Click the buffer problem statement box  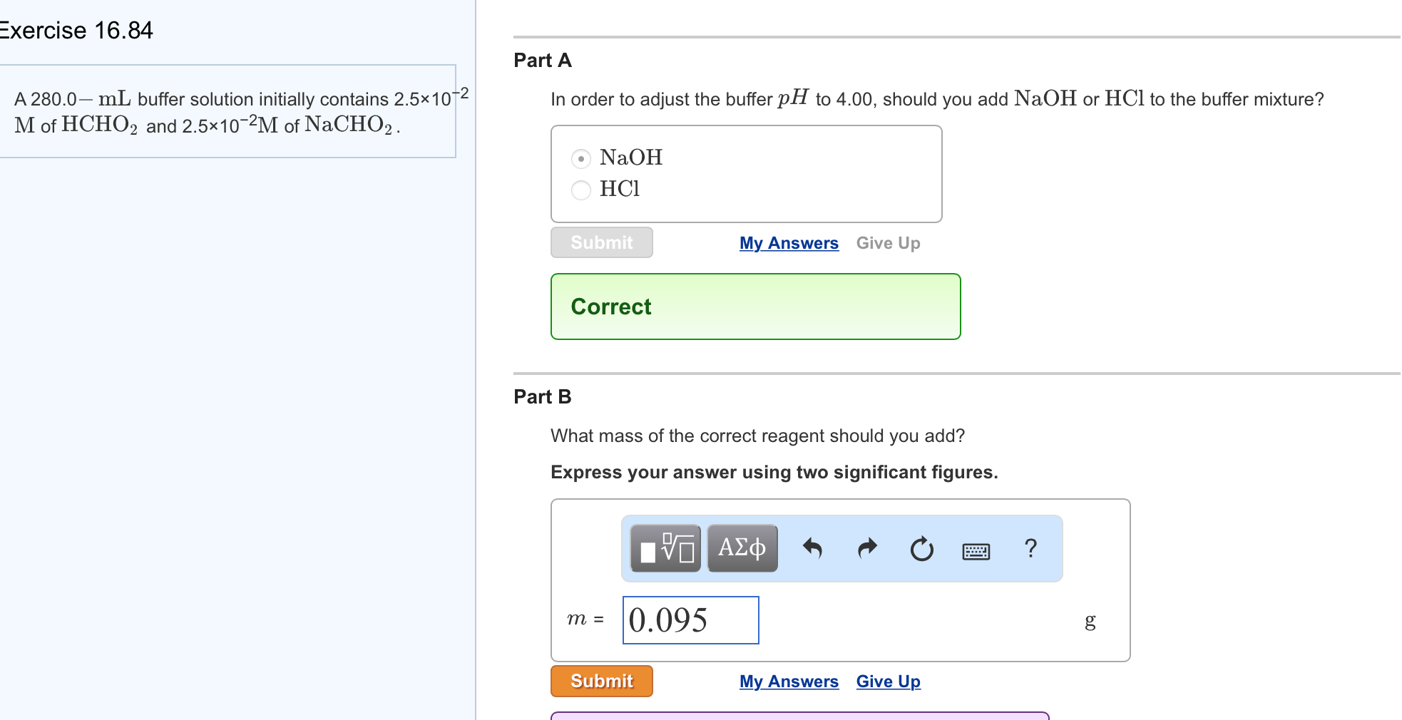click(x=228, y=110)
